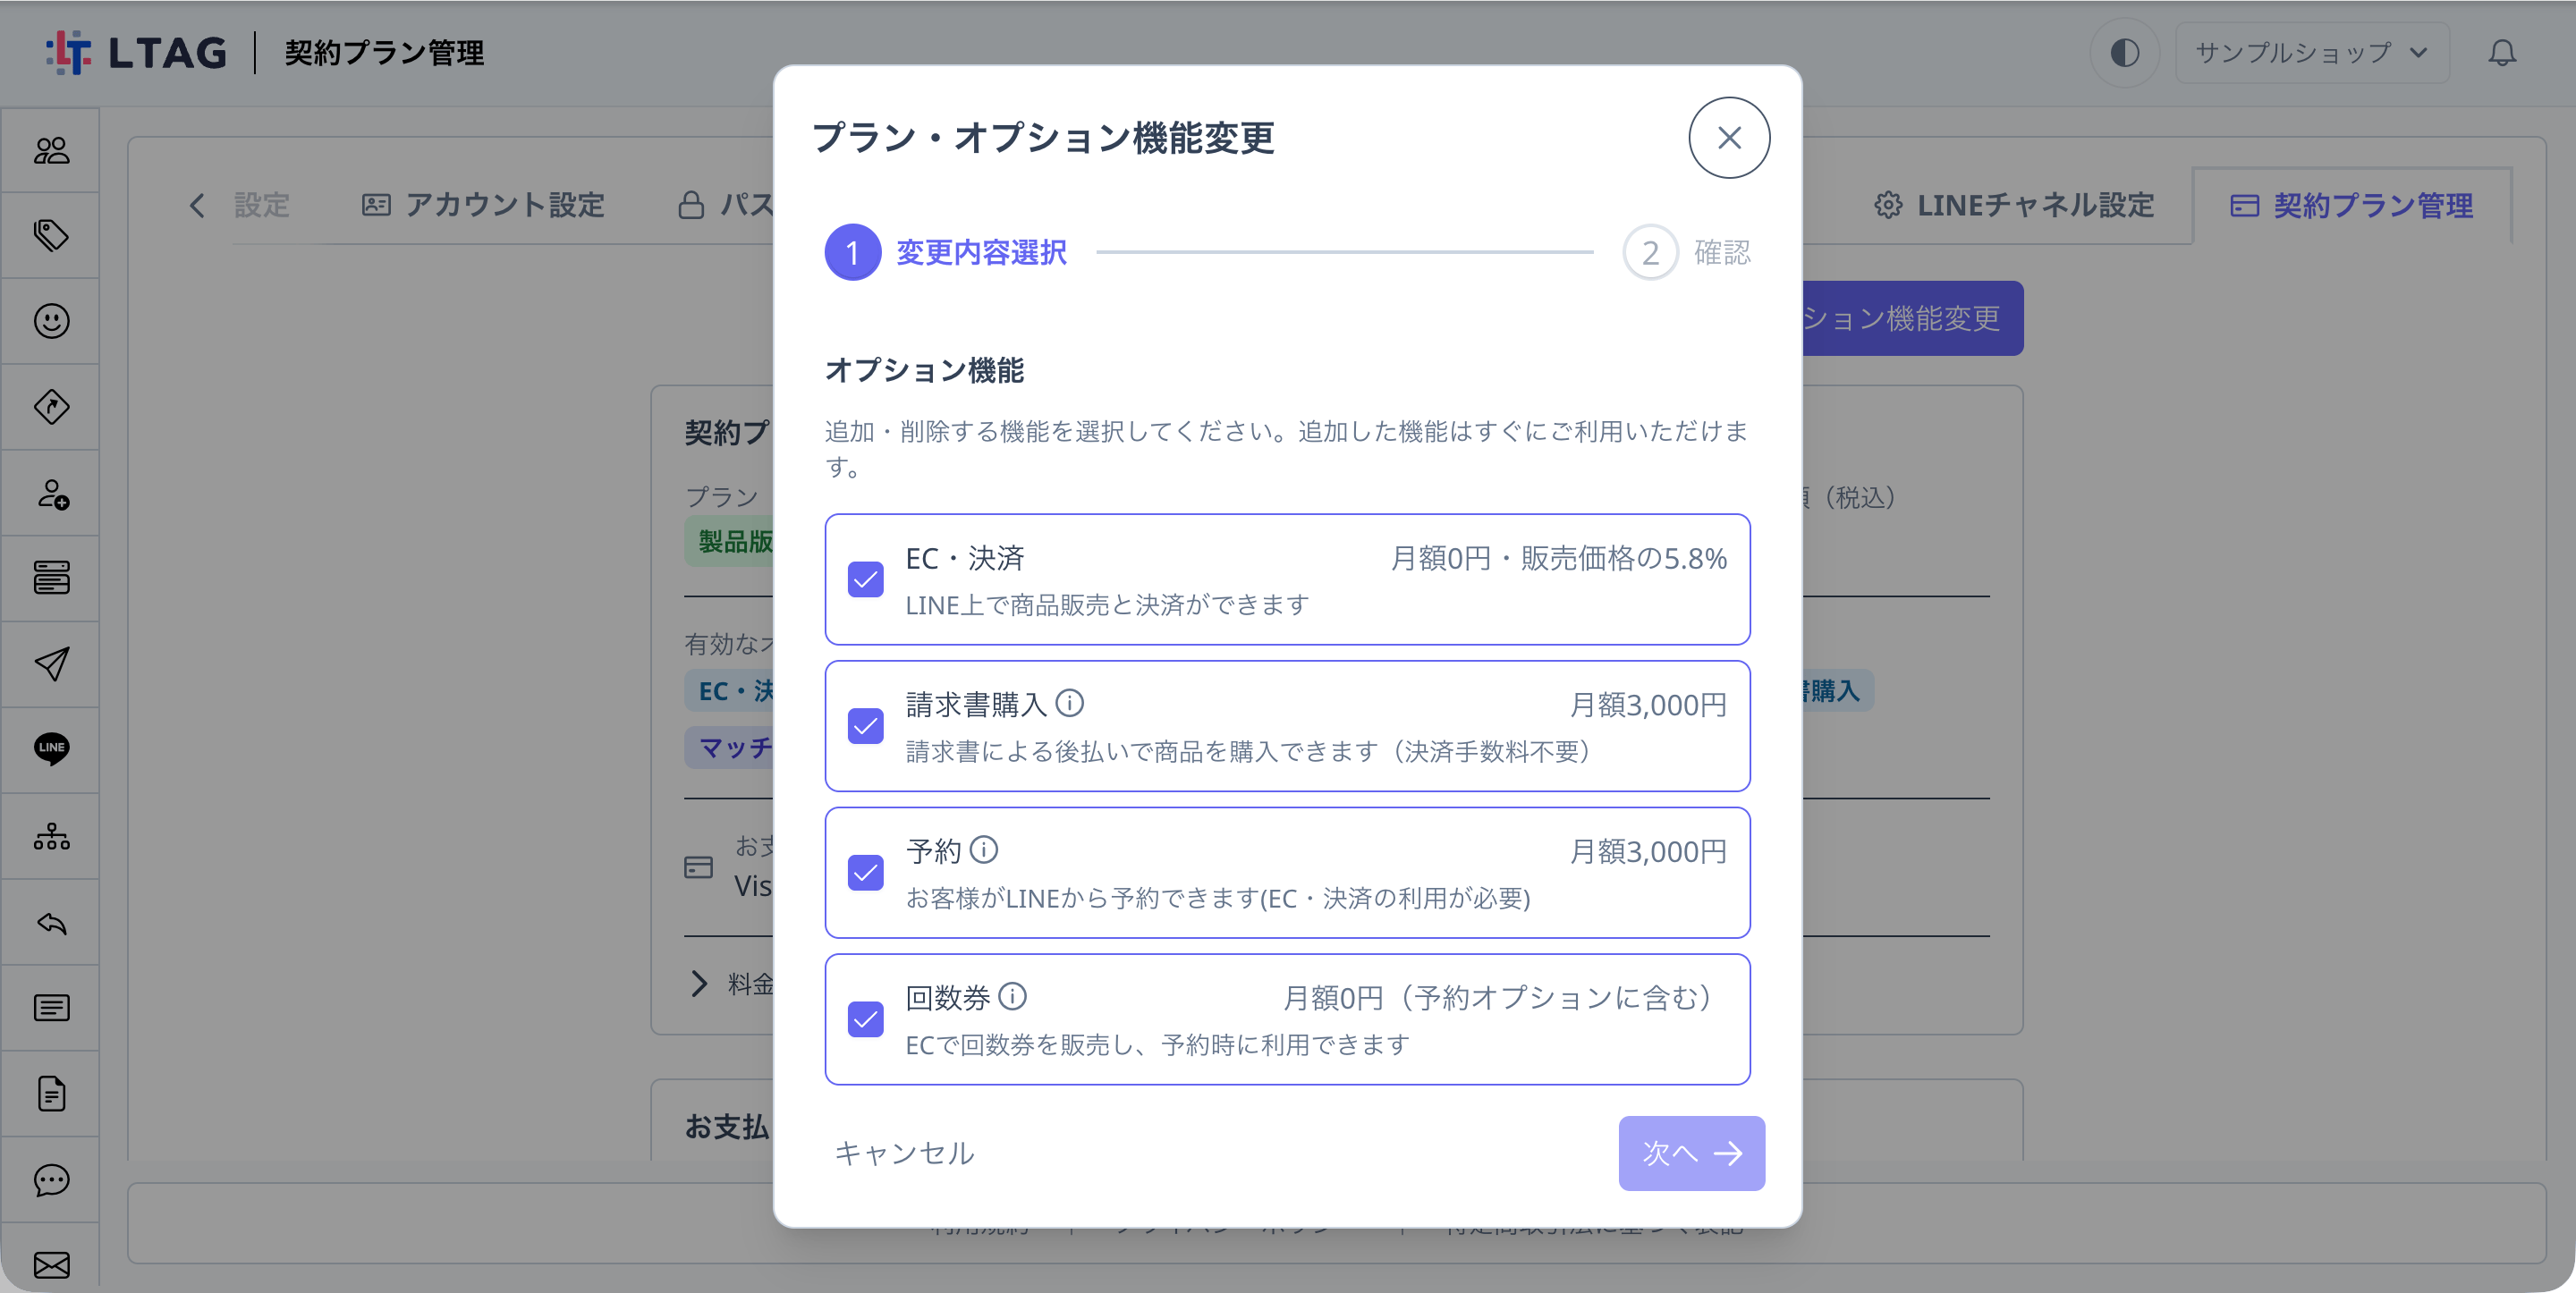Click the EC・決済 price text 販売価格の5.8%
Viewport: 2576px width, 1293px height.
coord(1624,558)
